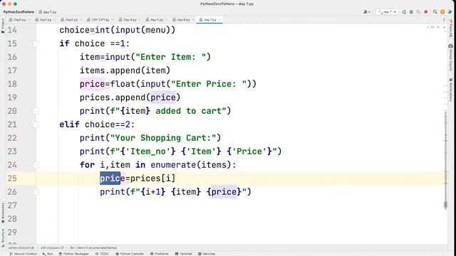456x256 pixels.
Task: Click 'items.append(item)' on line 17
Action: (x=125, y=70)
